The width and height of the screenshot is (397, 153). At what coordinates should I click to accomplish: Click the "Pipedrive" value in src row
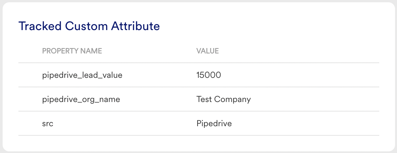[214, 124]
